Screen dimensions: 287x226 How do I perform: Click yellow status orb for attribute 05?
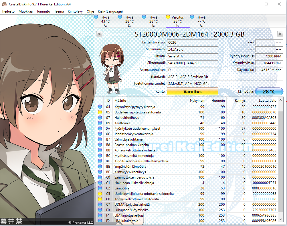pos(100,112)
